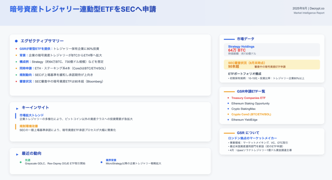Viewport: 332px width, 180px height.
Task: Click the 初期保有銘柄：10-15社 line
Action: coord(266,78)
